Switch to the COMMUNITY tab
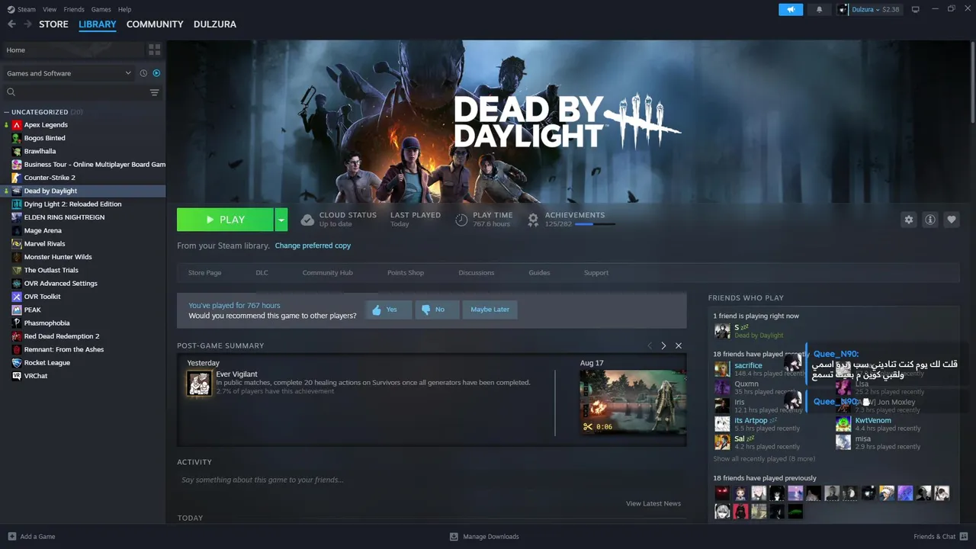The width and height of the screenshot is (976, 549). pos(155,24)
